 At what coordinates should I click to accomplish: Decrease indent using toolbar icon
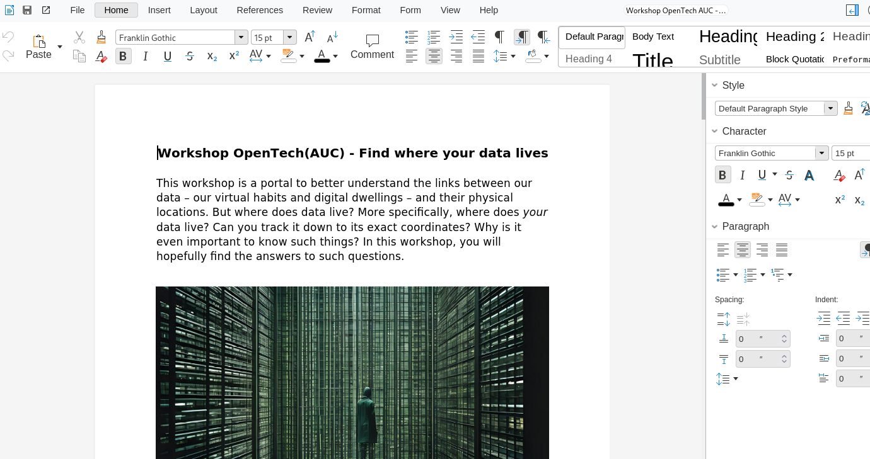click(x=478, y=37)
